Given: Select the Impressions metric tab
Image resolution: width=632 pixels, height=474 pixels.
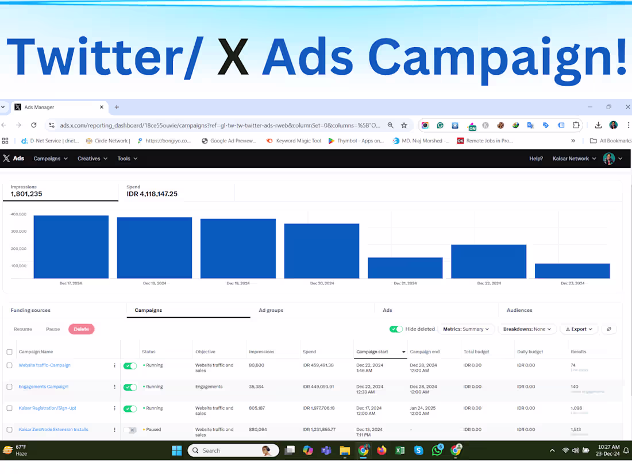Looking at the screenshot, I should coord(60,191).
